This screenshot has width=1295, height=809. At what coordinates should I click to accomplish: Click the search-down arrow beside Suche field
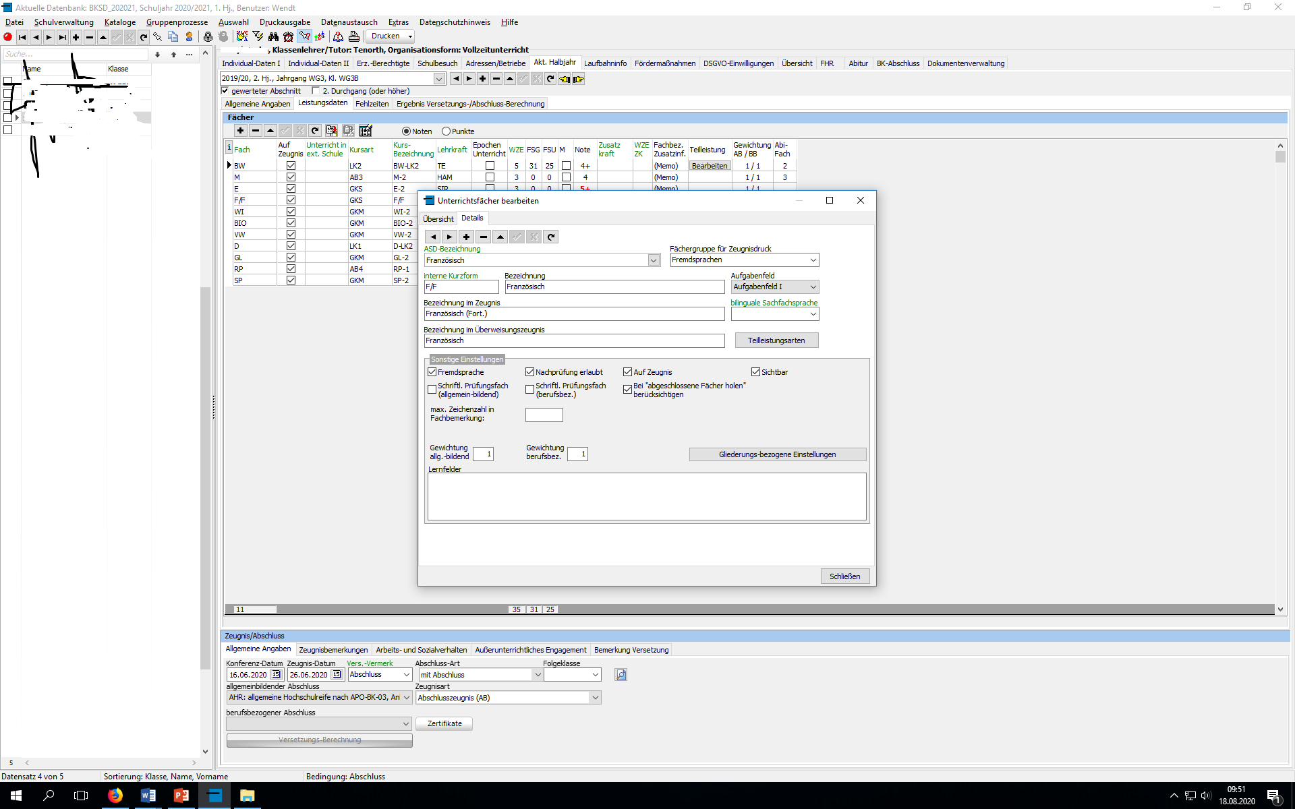point(157,55)
